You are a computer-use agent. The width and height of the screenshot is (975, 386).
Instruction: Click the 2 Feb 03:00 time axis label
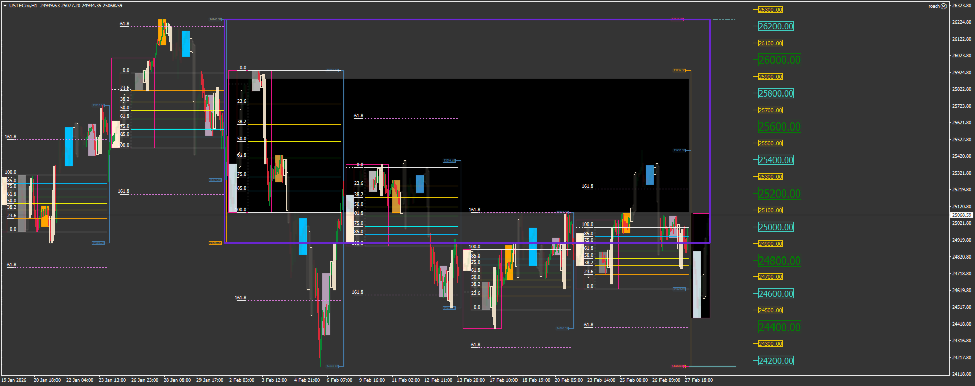[242, 380]
